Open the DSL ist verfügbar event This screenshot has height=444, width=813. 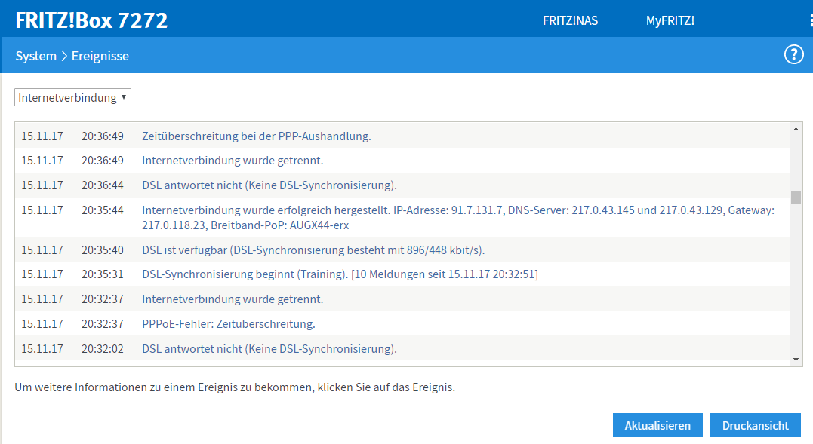[x=313, y=250]
